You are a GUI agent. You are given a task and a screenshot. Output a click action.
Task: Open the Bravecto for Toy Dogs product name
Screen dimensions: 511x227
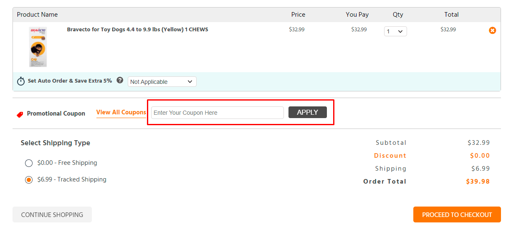pos(137,30)
